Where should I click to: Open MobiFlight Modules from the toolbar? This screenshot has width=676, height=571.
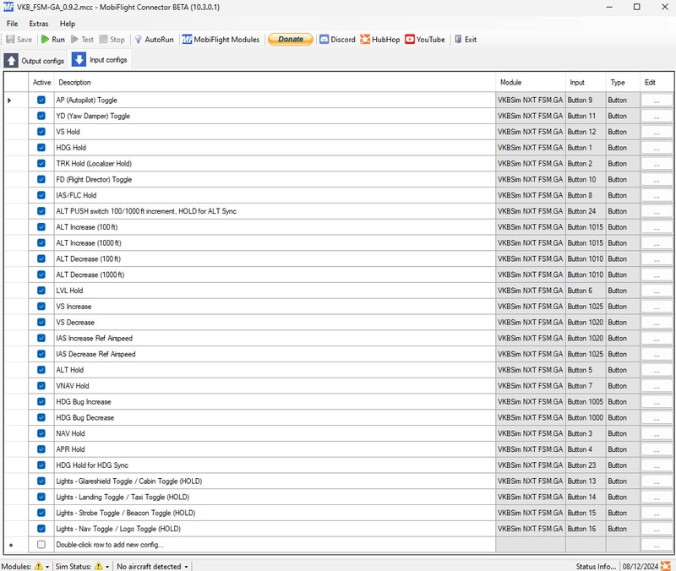click(221, 40)
